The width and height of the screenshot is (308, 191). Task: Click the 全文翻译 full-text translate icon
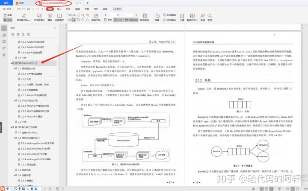tap(169, 20)
